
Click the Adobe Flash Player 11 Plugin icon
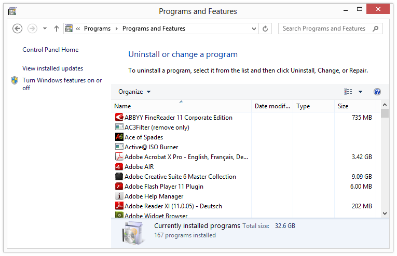(x=119, y=186)
